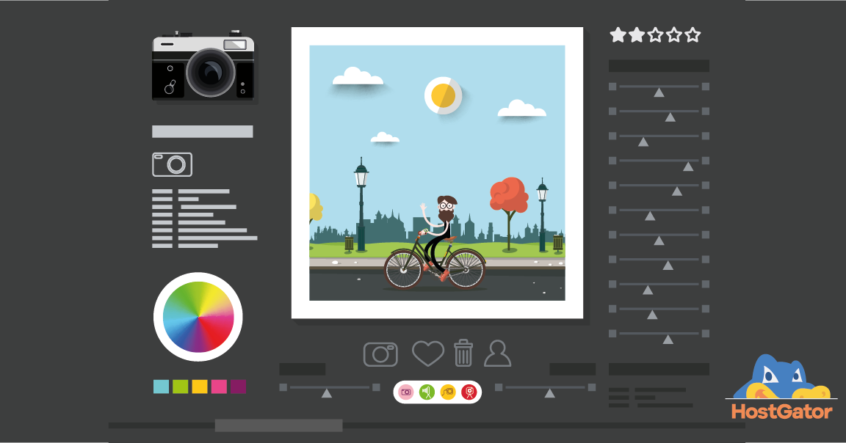
Task: Click the yellow camera strap icon
Action: tap(446, 391)
